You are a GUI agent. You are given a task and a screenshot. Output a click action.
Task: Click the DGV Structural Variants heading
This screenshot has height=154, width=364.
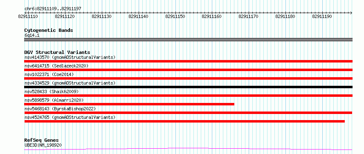click(57, 52)
